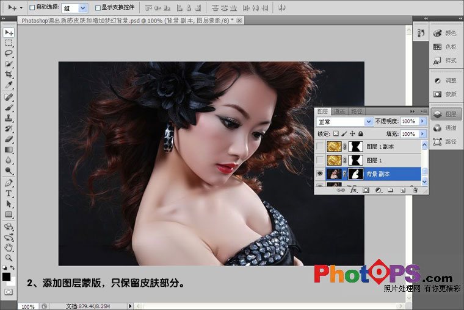Open the 填充 slider arrow

click(x=422, y=134)
